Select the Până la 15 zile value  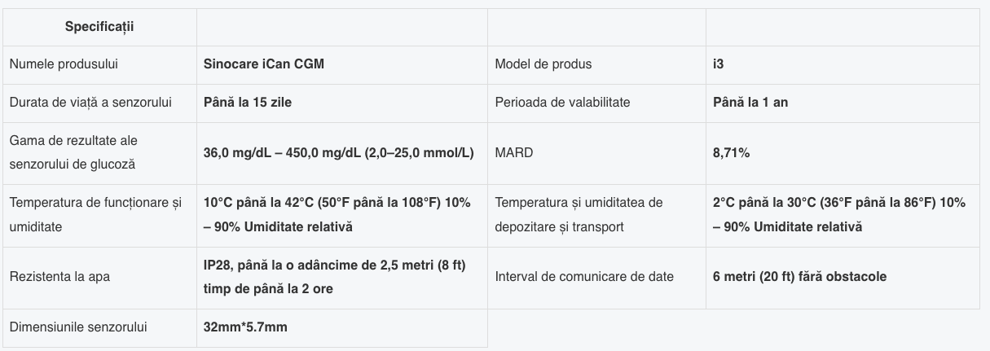tap(248, 102)
